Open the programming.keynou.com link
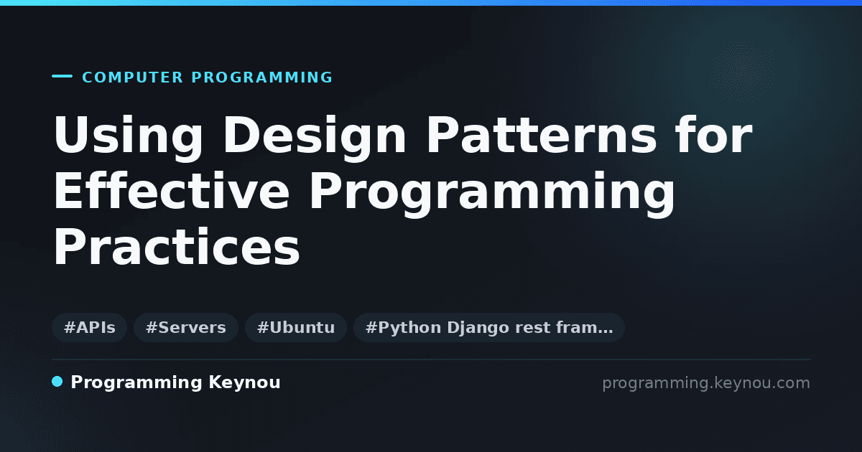Image resolution: width=862 pixels, height=452 pixels. tap(706, 383)
